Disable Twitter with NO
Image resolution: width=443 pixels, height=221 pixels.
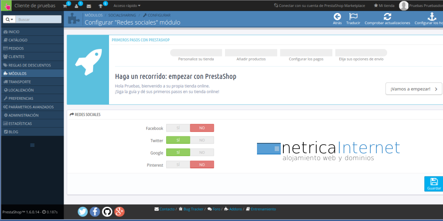(202, 140)
